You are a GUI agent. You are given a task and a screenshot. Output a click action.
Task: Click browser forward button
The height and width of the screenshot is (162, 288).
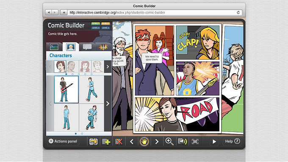pos(55,12)
